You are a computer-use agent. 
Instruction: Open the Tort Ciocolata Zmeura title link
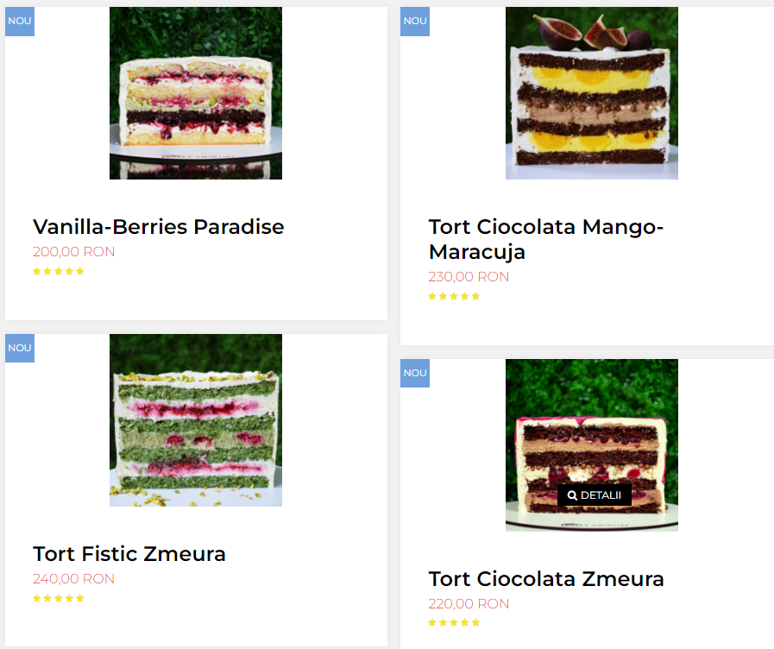point(546,579)
